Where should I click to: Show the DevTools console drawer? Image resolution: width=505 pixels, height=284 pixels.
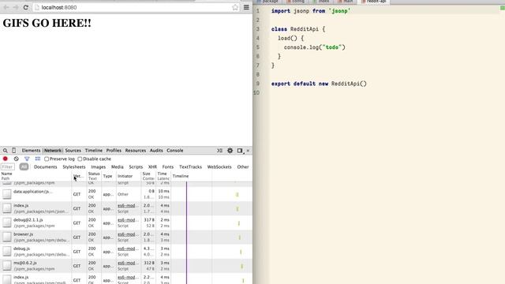[x=219, y=151]
